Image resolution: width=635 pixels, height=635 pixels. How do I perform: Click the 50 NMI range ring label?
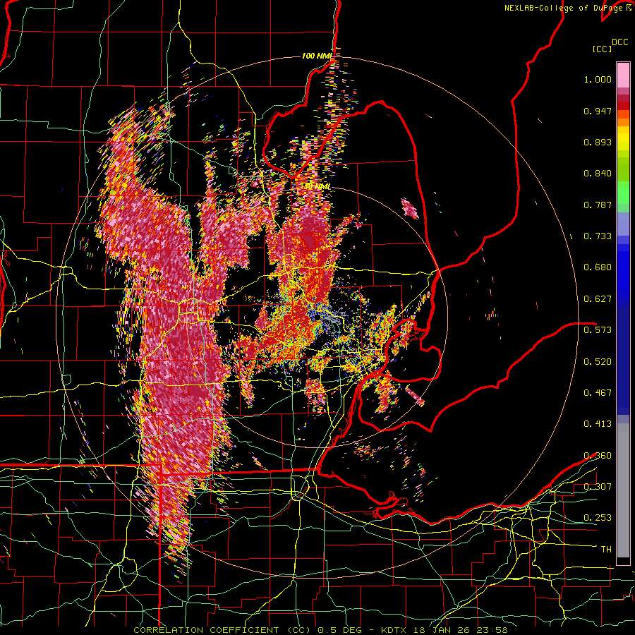pyautogui.click(x=317, y=187)
